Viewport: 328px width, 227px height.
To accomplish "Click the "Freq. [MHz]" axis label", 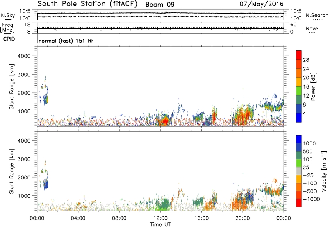I will pos(8,28).
